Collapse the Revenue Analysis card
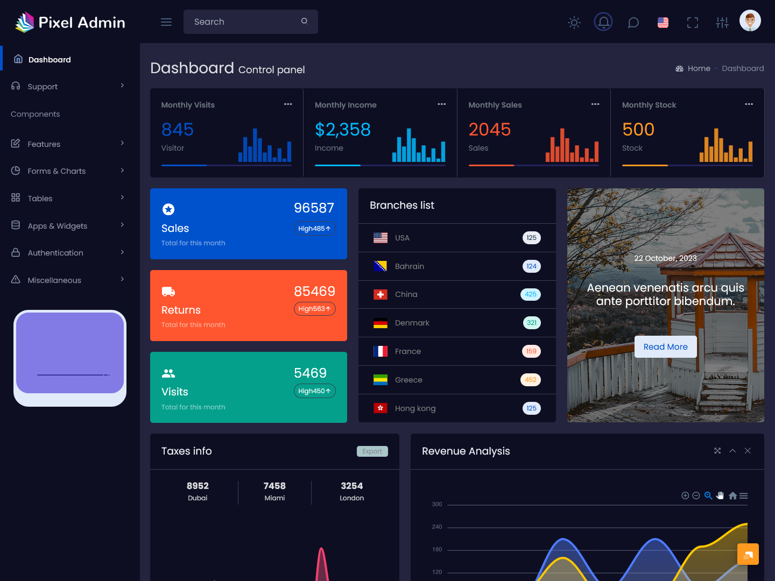 coord(732,451)
